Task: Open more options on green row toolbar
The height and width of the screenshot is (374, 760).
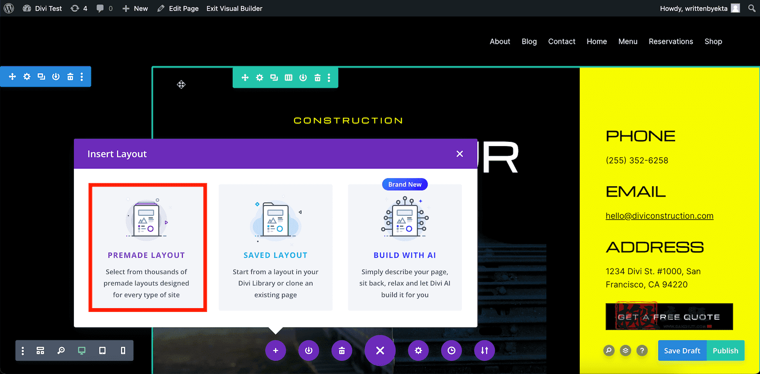Action: pyautogui.click(x=329, y=78)
